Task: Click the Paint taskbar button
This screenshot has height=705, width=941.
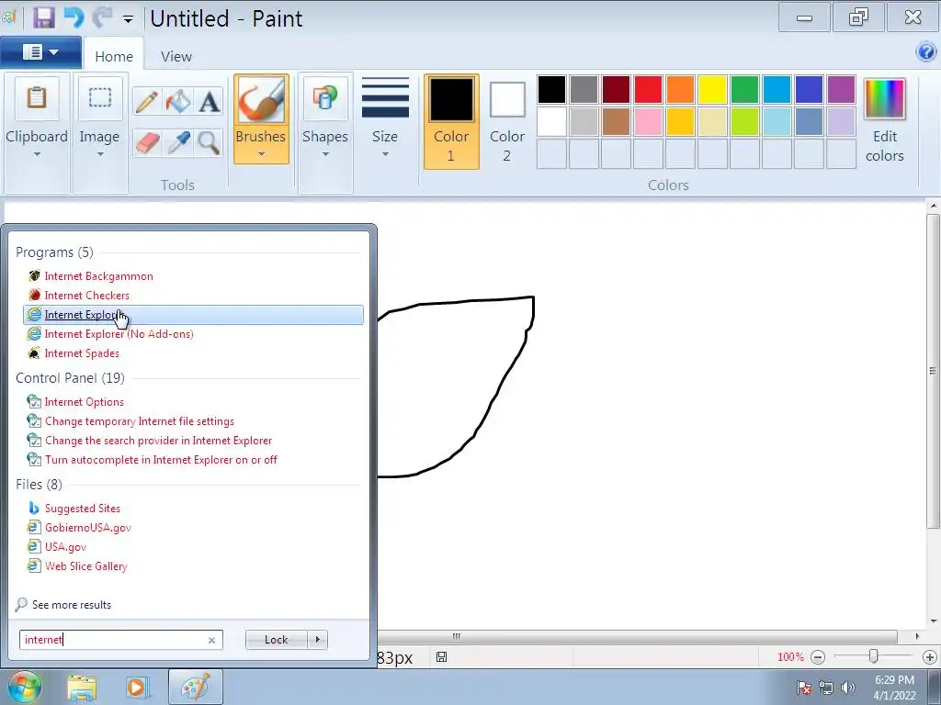Action: (x=196, y=687)
